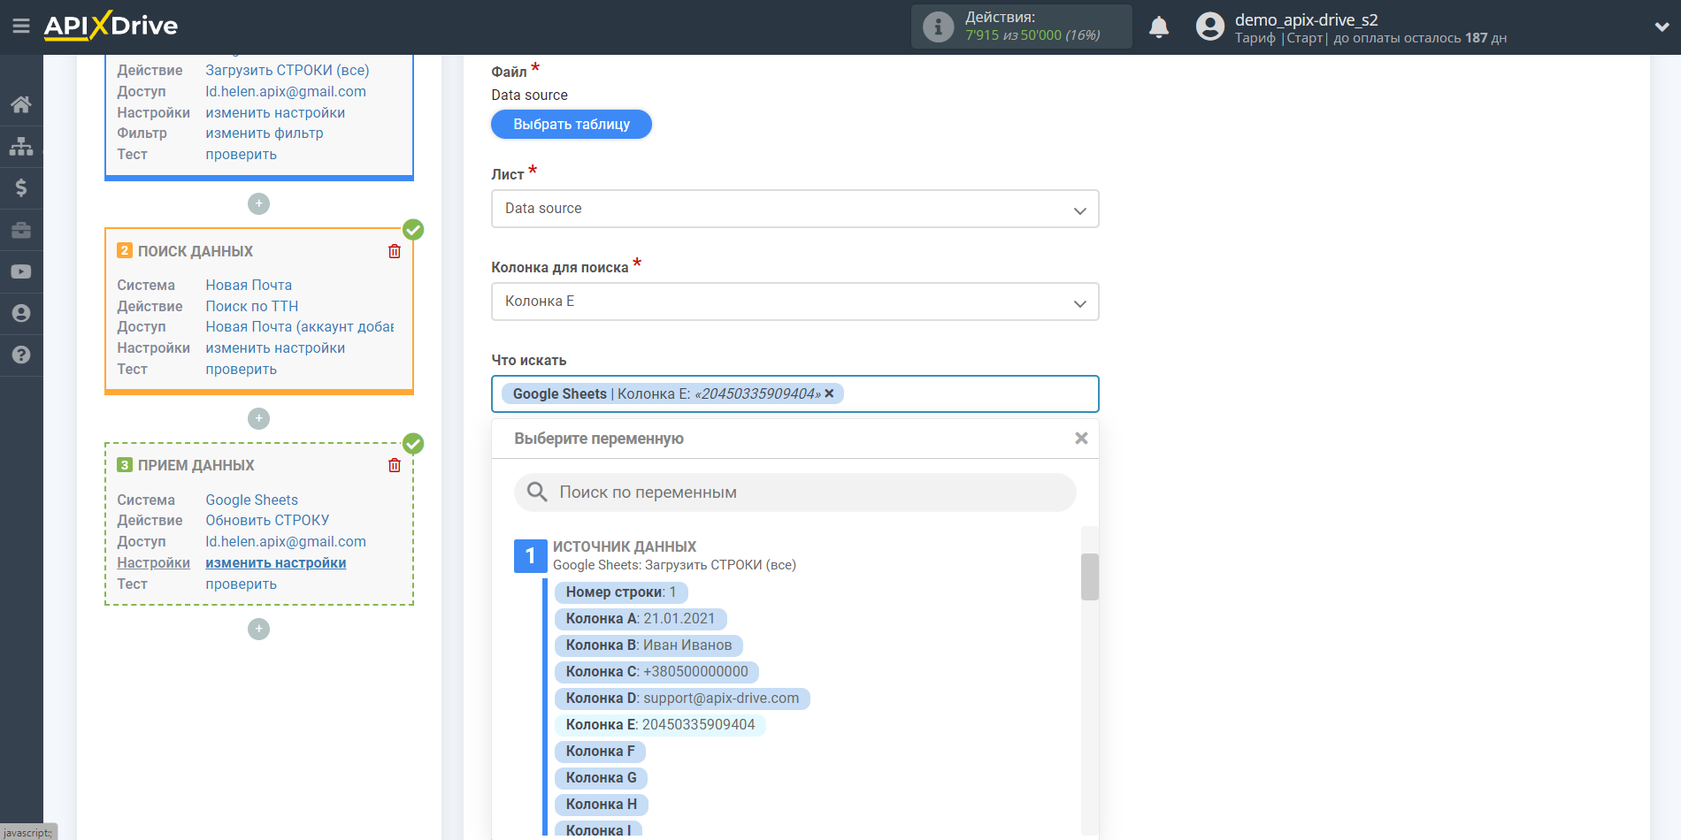Click the Выбрать таблицу button
Viewport: 1681px width, 840px height.
pyautogui.click(x=572, y=124)
